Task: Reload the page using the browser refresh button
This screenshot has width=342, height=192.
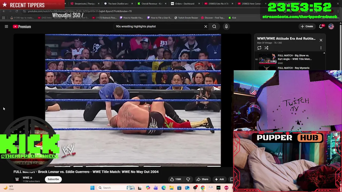Action: 17,11
